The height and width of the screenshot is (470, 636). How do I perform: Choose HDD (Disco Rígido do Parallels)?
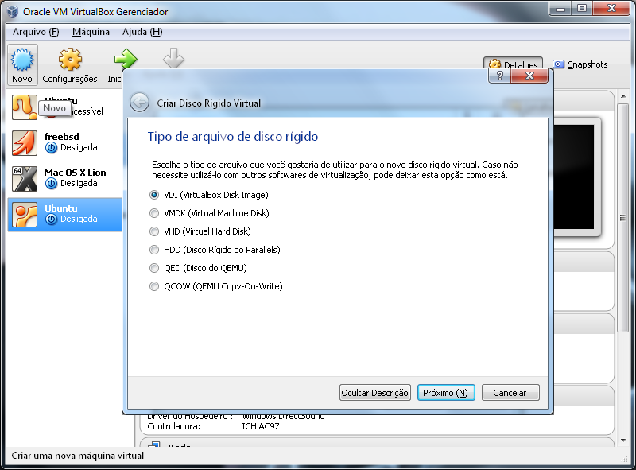[x=215, y=250]
